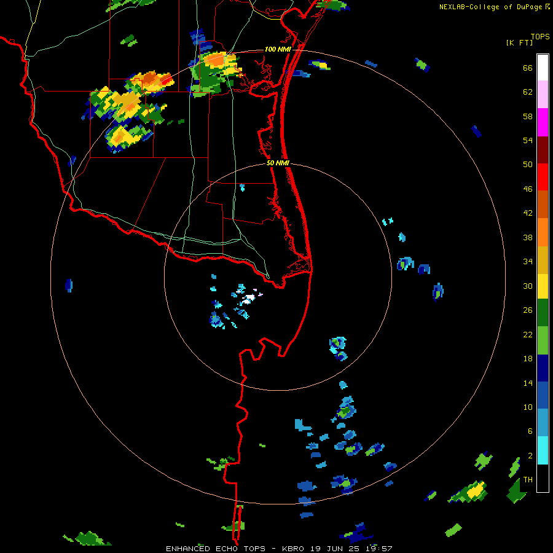Click the 30 legend value
This screenshot has height=553, width=553.
point(528,286)
